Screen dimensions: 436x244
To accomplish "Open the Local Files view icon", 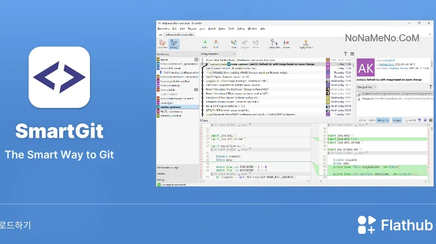I will [x=163, y=44].
